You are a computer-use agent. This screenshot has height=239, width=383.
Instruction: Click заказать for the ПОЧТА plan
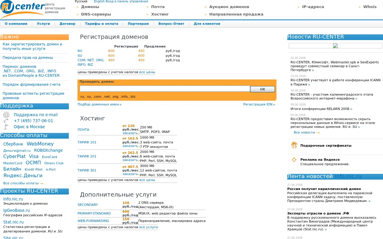130,133
